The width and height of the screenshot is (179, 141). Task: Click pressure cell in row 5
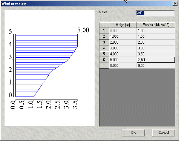(x=156, y=54)
